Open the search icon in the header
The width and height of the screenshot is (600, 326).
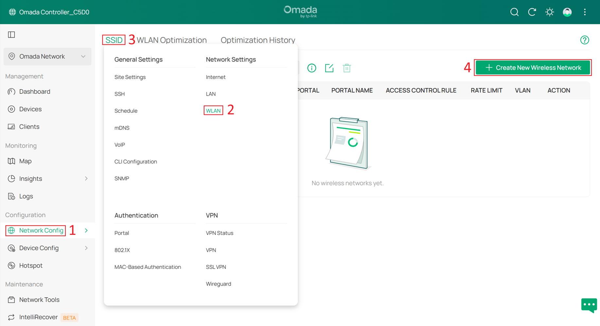tap(514, 12)
